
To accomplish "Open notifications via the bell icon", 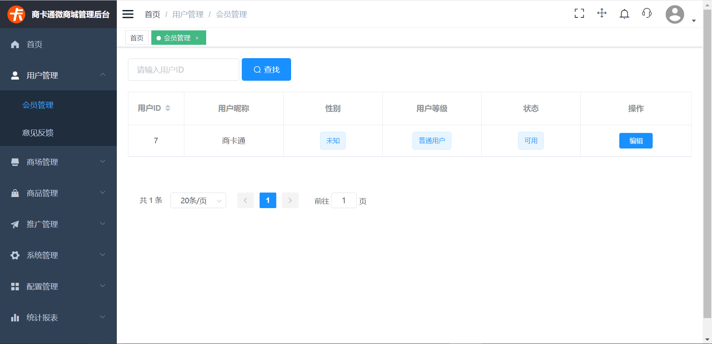I will pyautogui.click(x=624, y=13).
